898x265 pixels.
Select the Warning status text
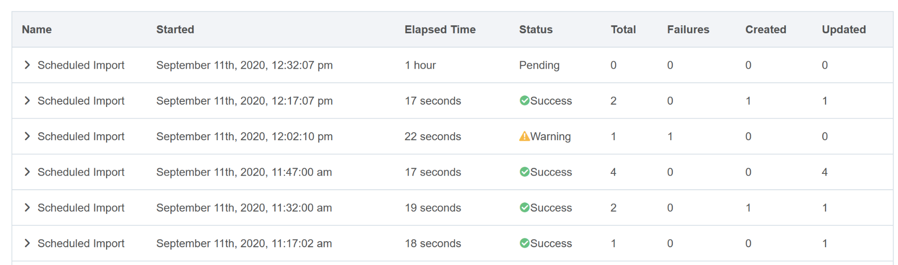550,136
